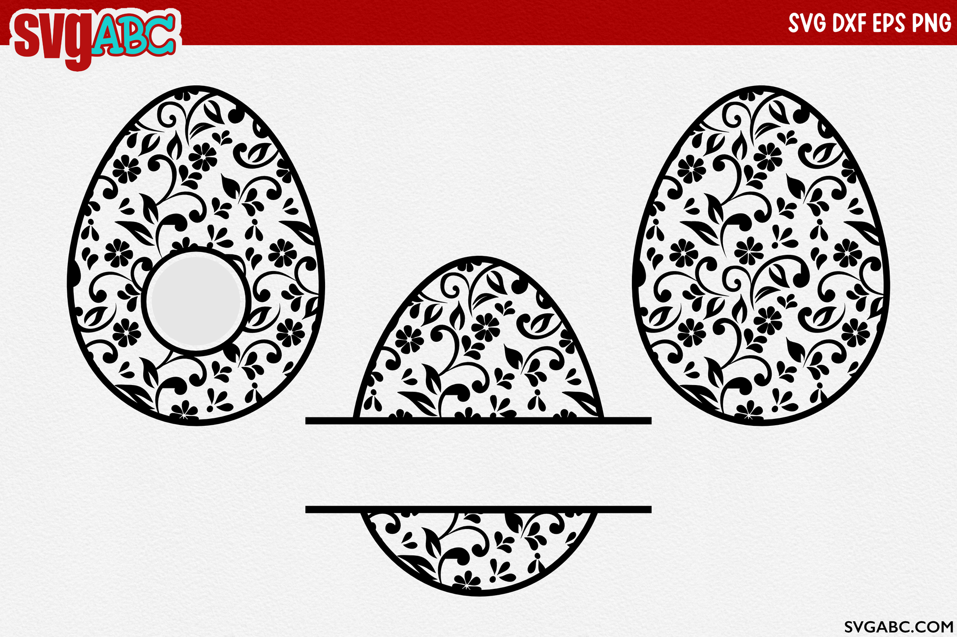Click the 'DXF' format label
Image resolution: width=957 pixels, height=637 pixels.
tap(849, 23)
